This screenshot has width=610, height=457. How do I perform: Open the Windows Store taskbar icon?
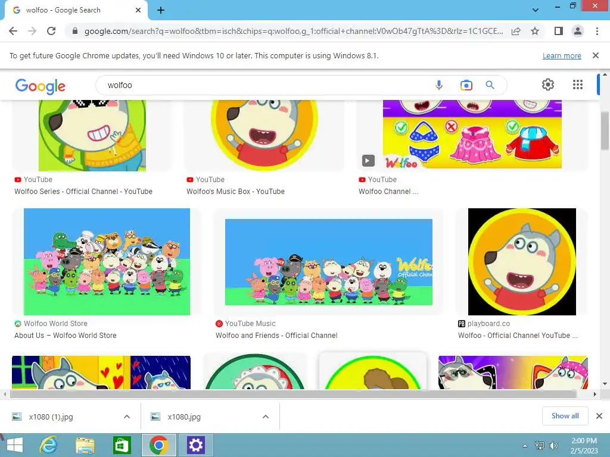[x=122, y=445]
